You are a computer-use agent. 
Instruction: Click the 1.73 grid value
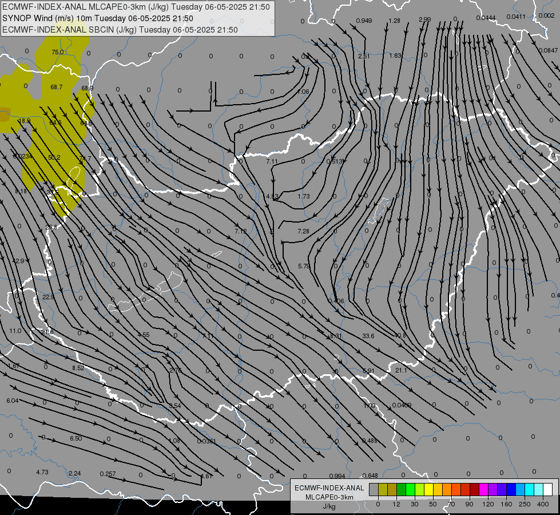pyautogui.click(x=304, y=196)
